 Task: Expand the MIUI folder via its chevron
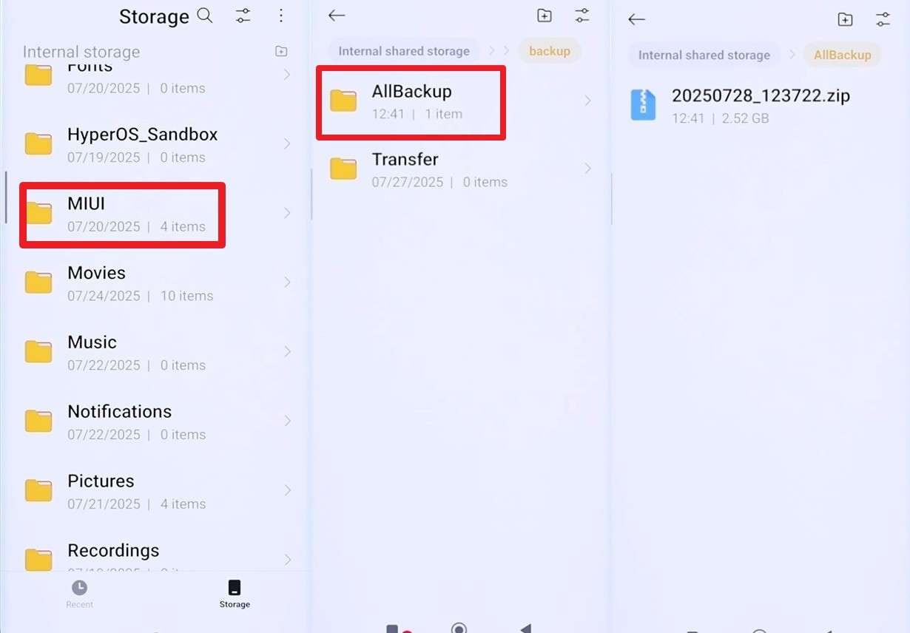coord(288,213)
